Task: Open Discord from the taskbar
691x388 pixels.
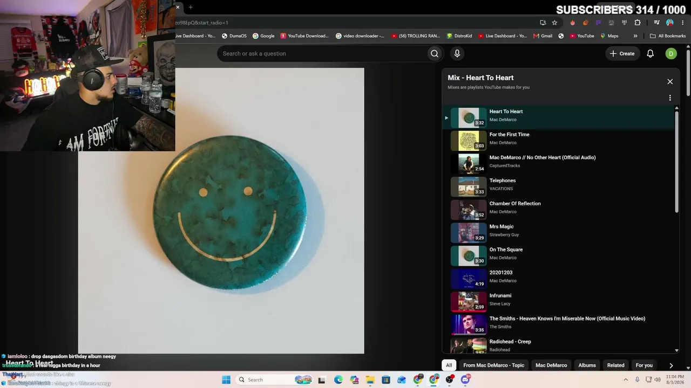Action: tap(465, 380)
